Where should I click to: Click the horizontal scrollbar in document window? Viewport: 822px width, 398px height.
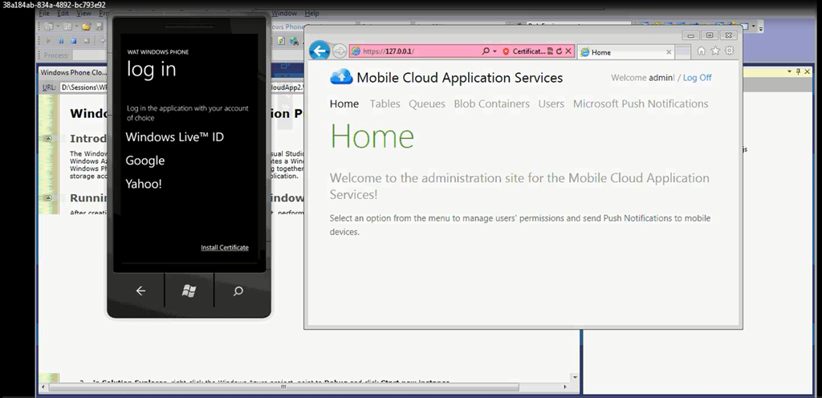point(283,387)
